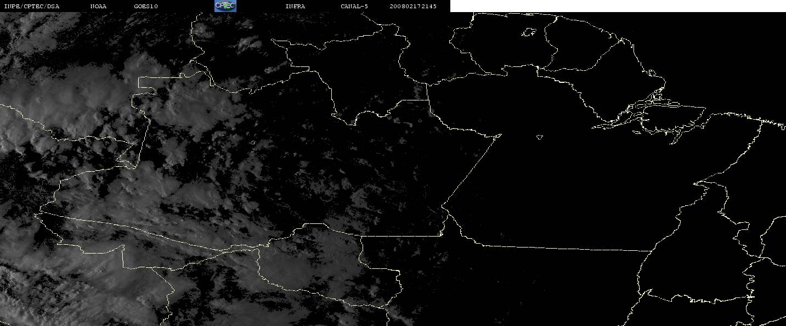Click the CPTEC logo in the header
This screenshot has width=786, height=326.
pyautogui.click(x=225, y=6)
